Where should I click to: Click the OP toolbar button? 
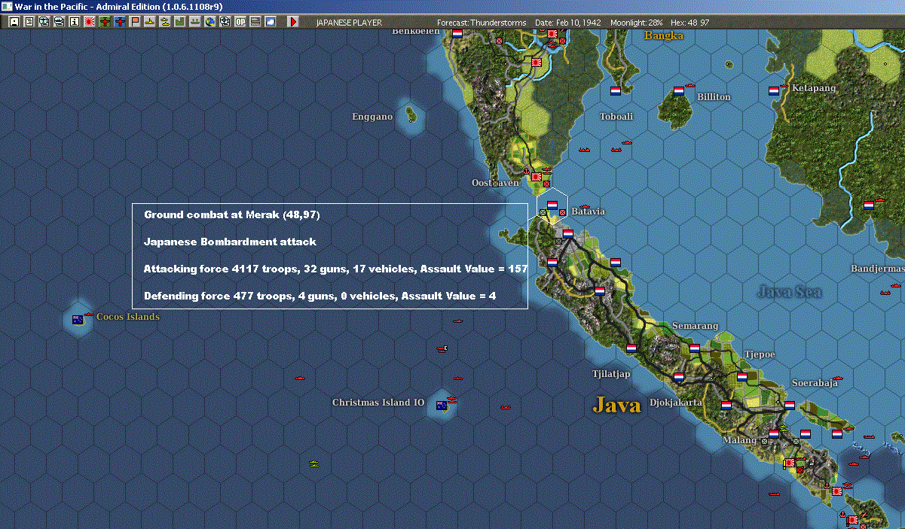pos(240,22)
